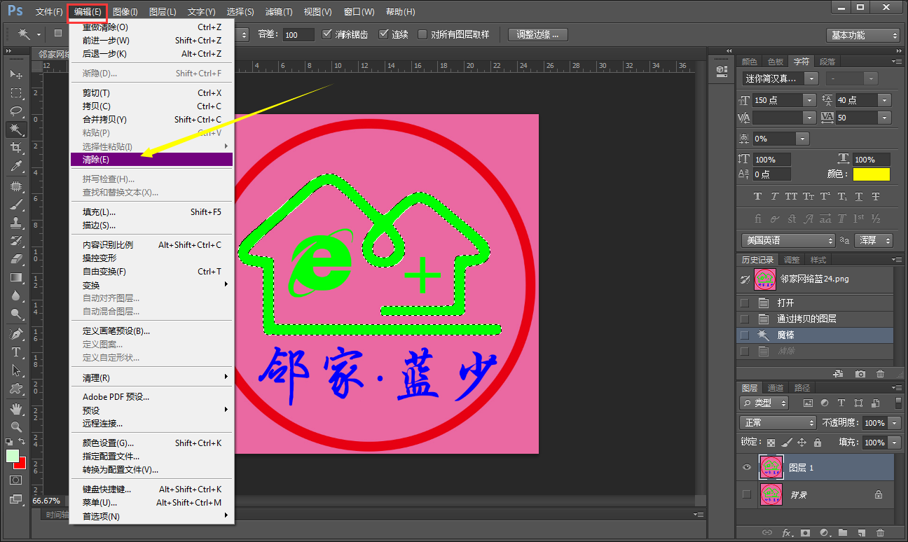Apply all caps character style

coord(792,196)
